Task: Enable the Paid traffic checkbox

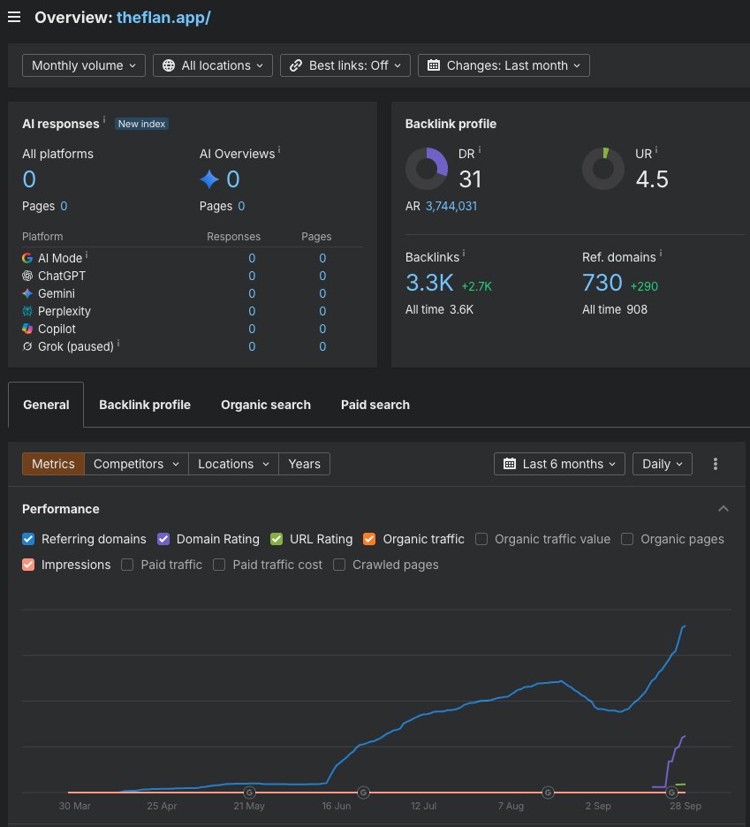Action: pos(127,565)
